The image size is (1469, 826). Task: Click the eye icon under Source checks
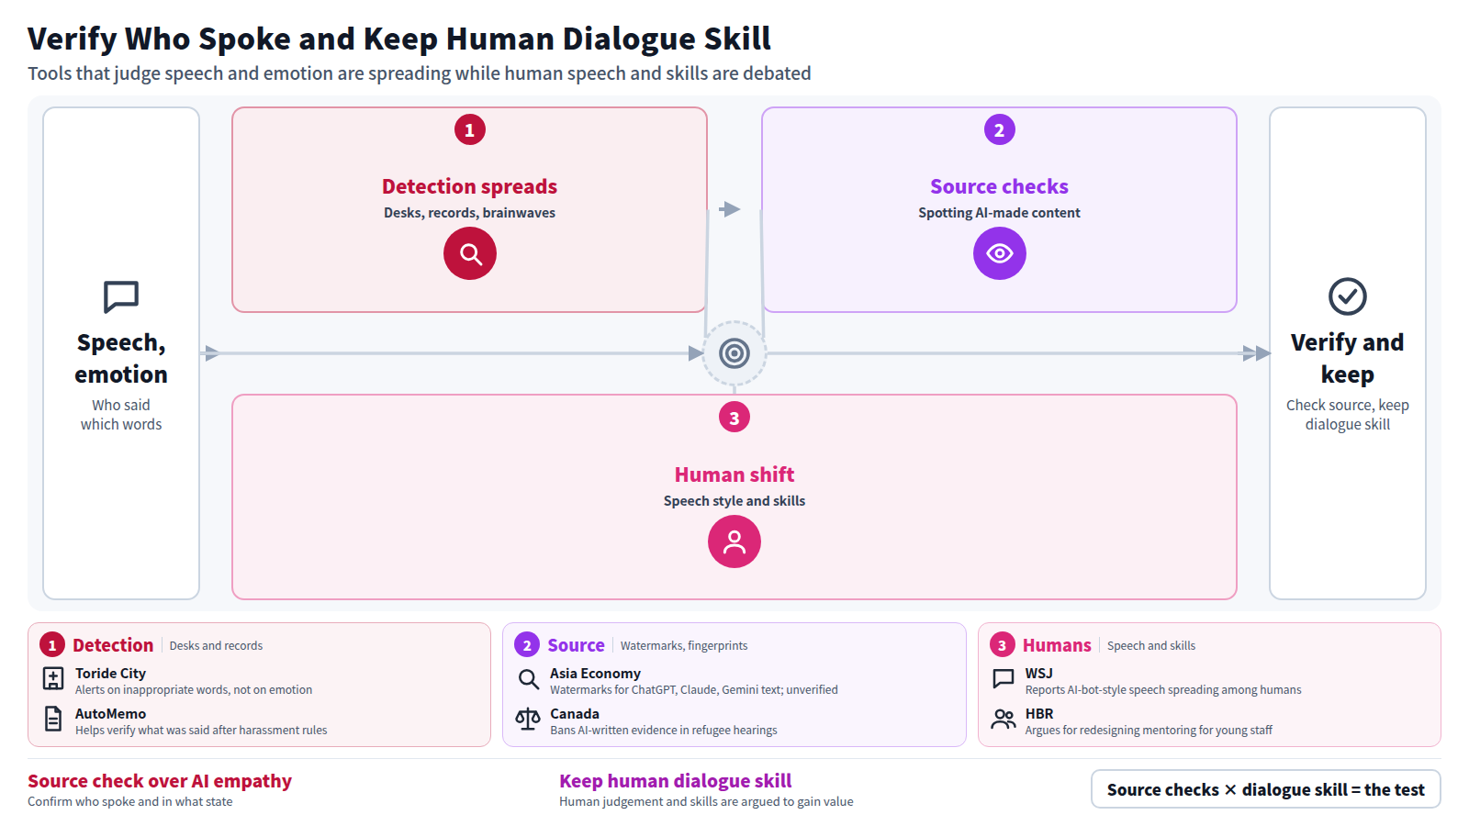coord(1000,253)
